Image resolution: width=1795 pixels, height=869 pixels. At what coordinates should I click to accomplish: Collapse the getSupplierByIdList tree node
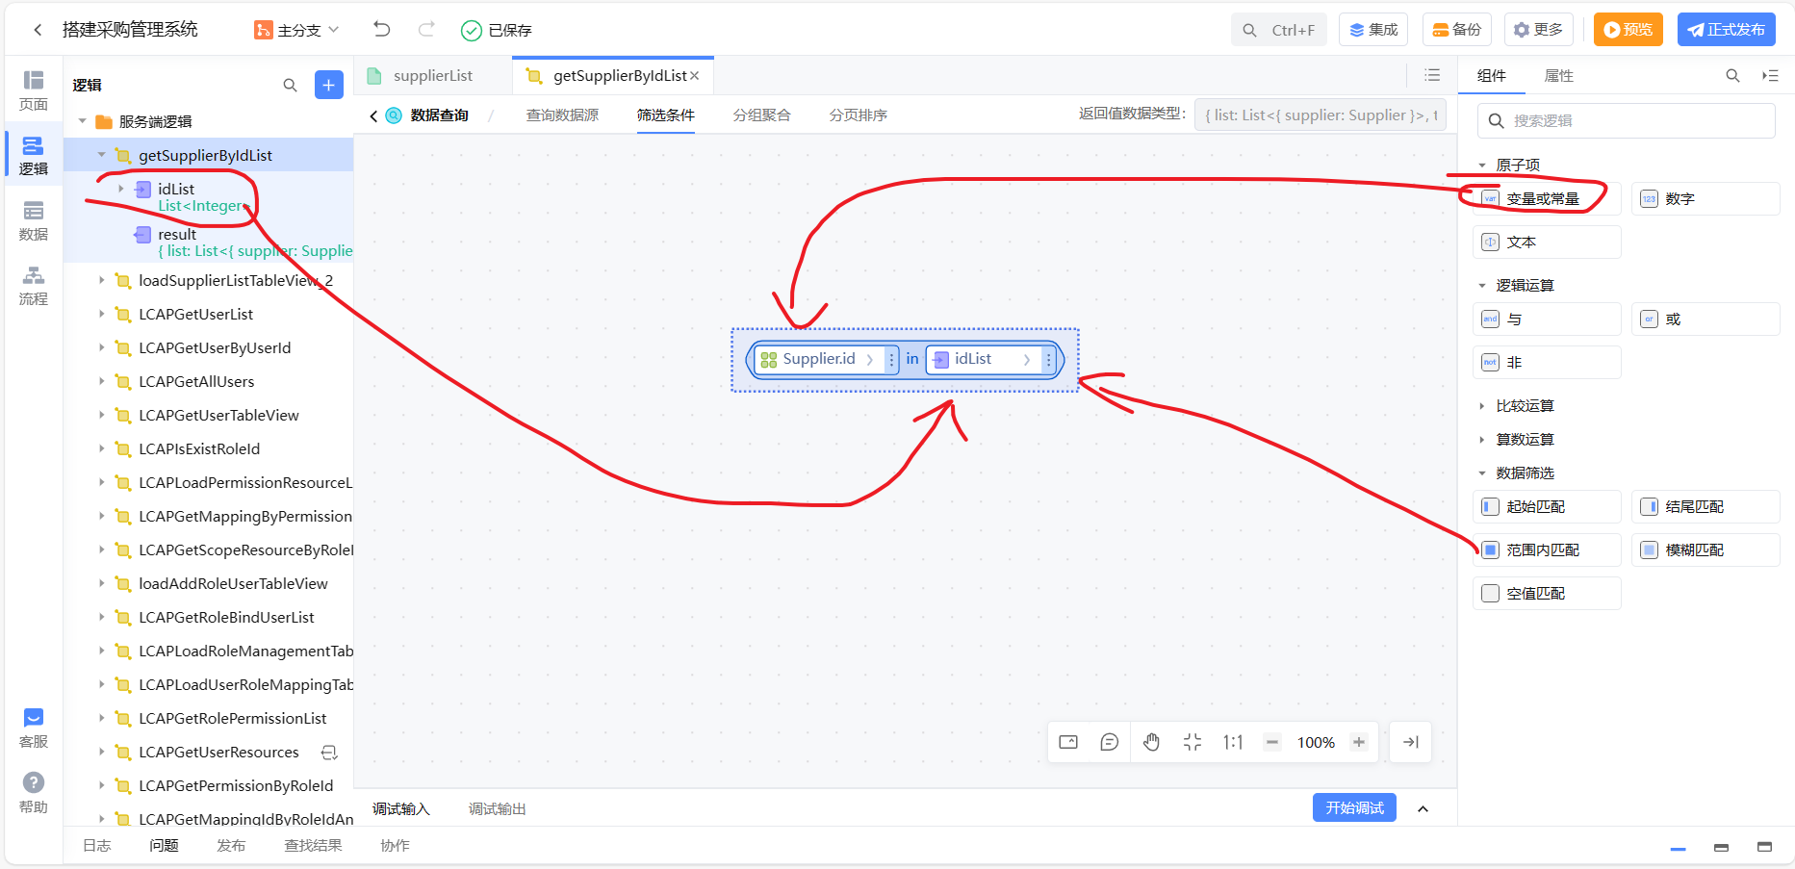tap(102, 155)
